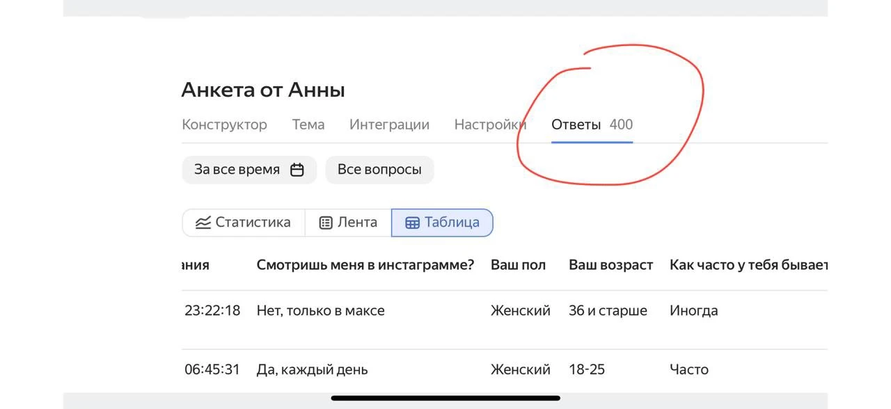Screen dimensions: 891x409
Task: Click the Ваш возраст column header
Action: (x=611, y=265)
